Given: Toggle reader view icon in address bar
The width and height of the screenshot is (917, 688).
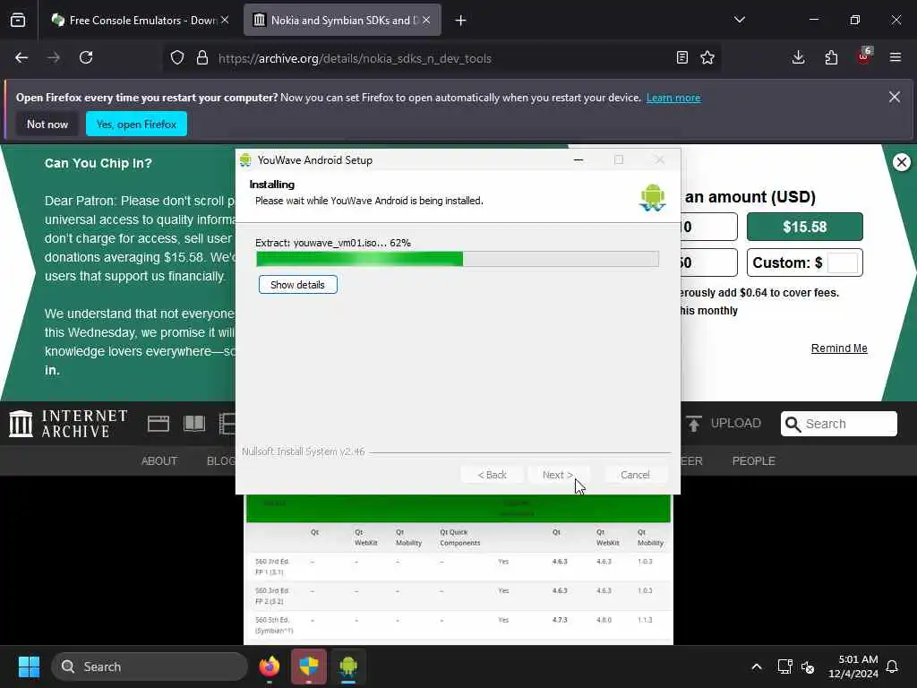Looking at the screenshot, I should click(681, 57).
